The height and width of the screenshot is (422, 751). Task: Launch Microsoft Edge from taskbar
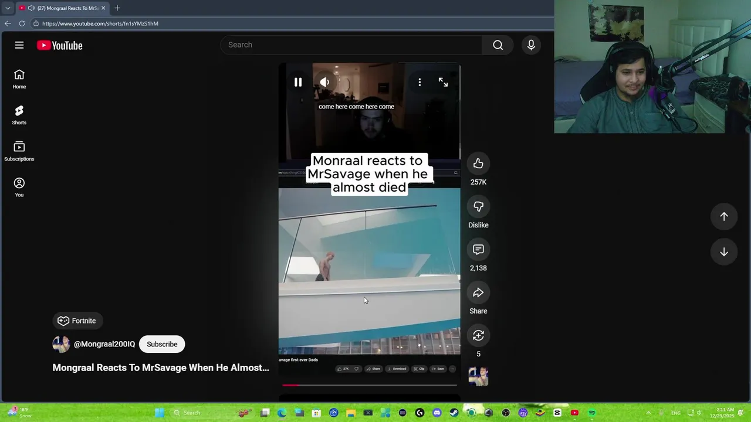(282, 413)
